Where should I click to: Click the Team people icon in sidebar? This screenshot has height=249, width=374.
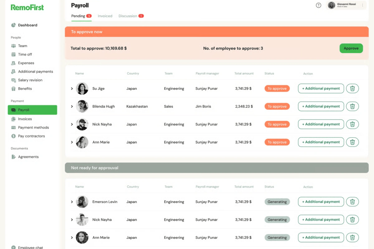pyautogui.click(x=13, y=46)
